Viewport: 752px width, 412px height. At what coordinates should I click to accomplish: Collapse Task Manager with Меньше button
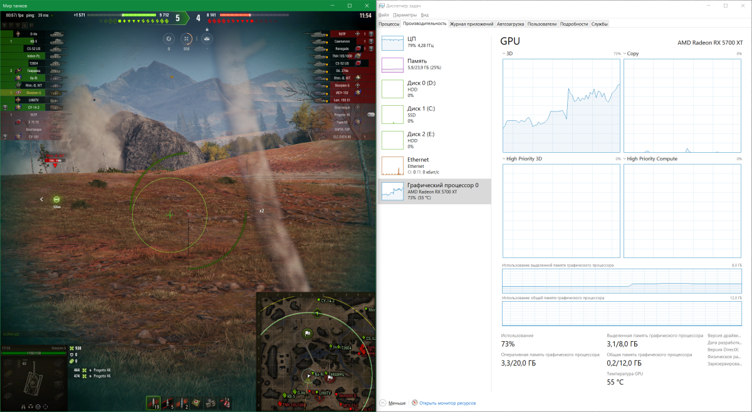pos(392,403)
